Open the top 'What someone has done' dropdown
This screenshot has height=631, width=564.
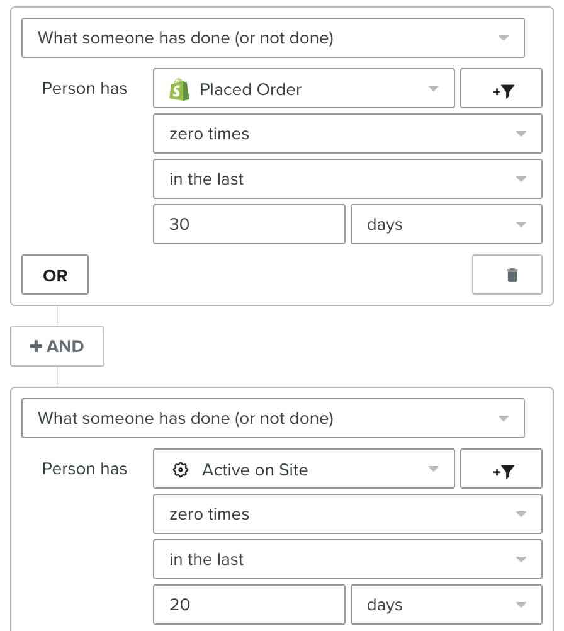pos(273,38)
